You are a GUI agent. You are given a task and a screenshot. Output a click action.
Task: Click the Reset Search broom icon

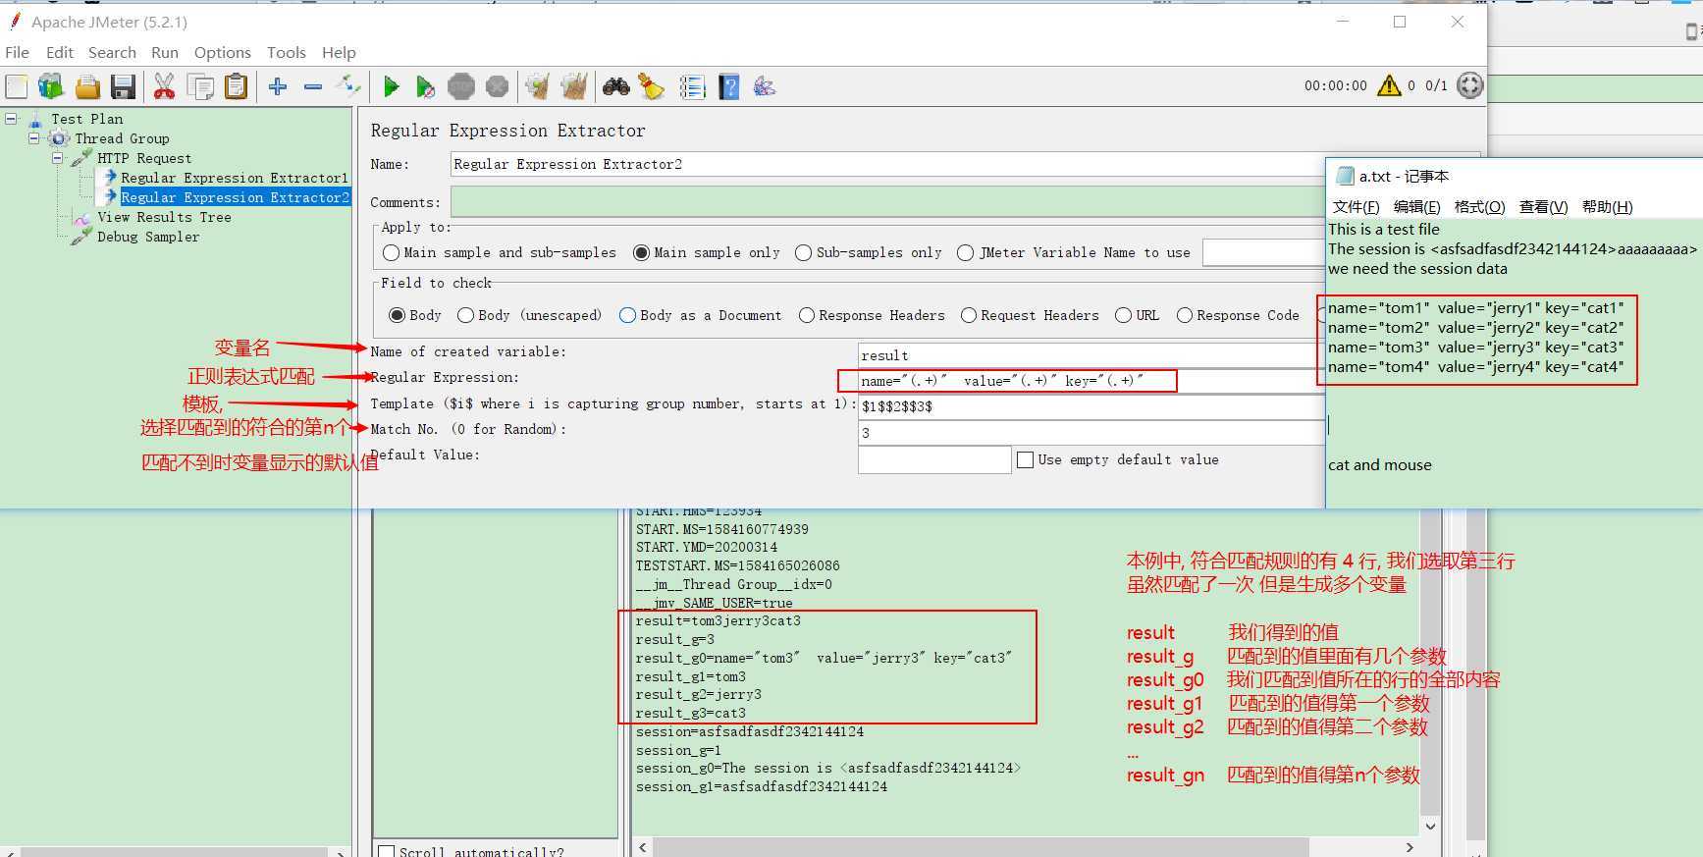click(652, 87)
